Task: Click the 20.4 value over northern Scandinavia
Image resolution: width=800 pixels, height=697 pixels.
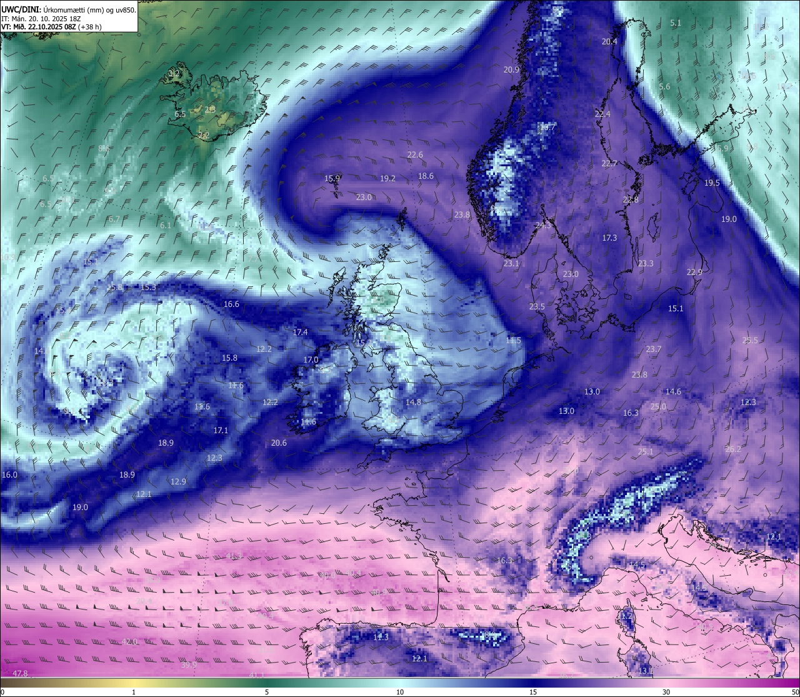Action: (x=609, y=42)
